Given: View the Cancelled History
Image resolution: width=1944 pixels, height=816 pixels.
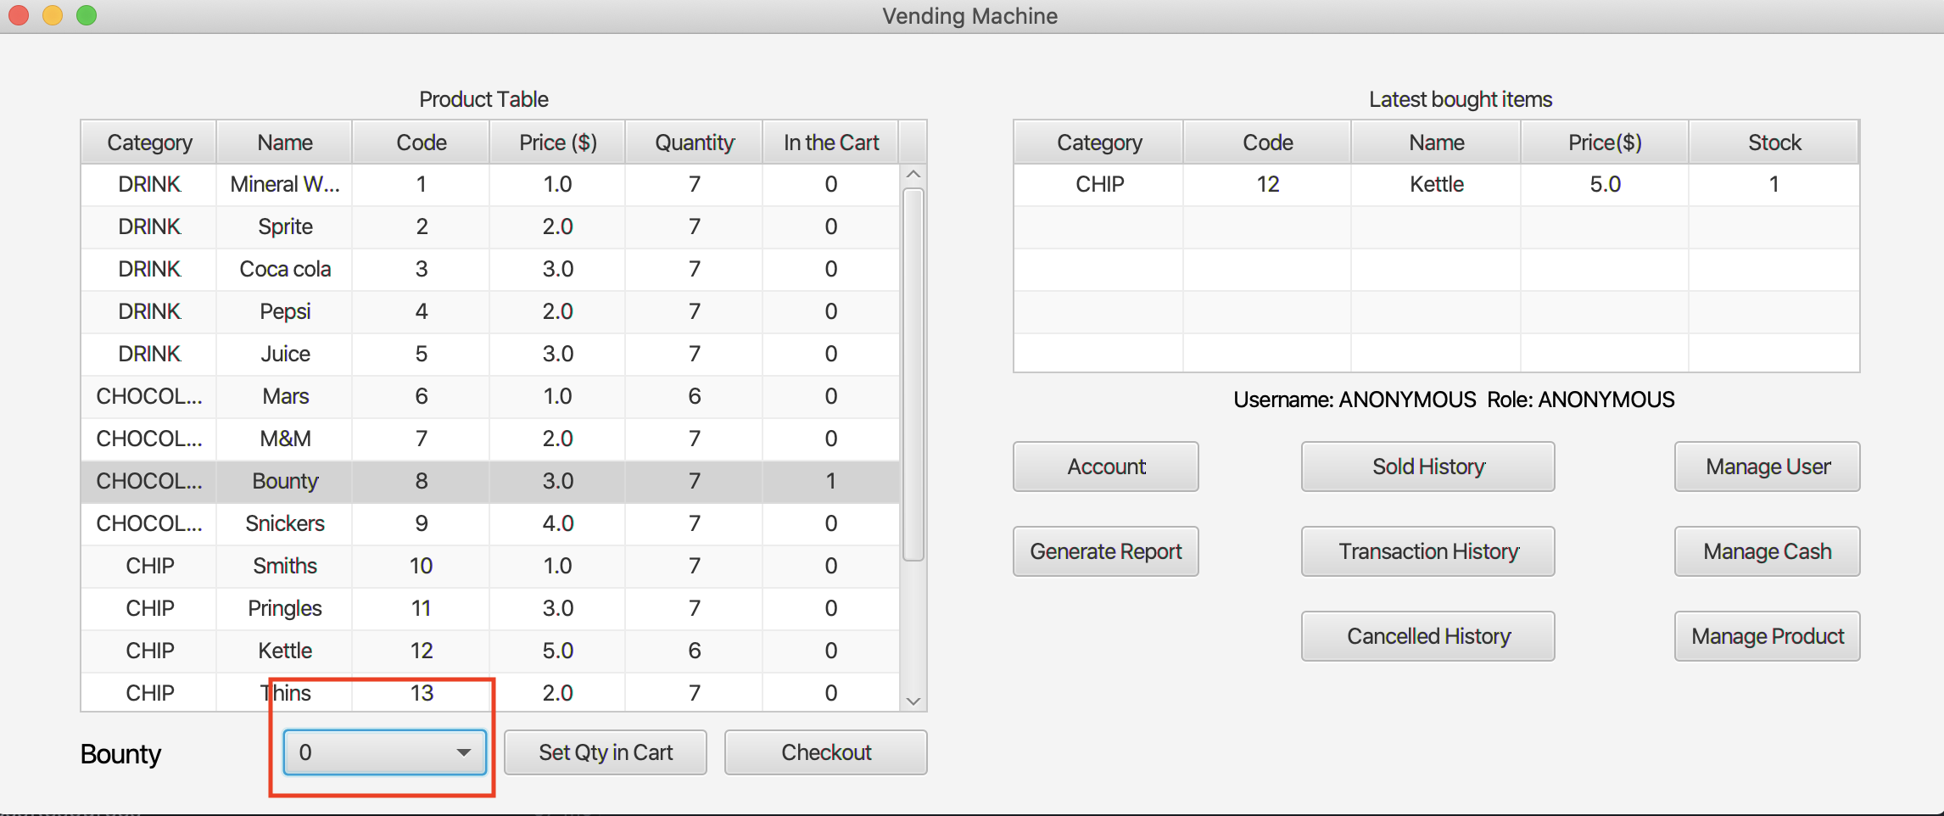Looking at the screenshot, I should point(1427,636).
